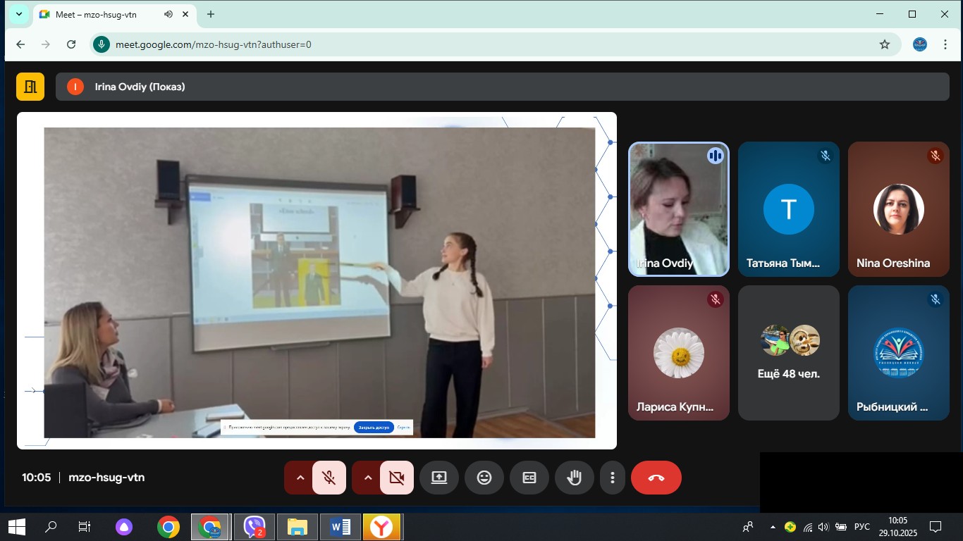This screenshot has width=963, height=541.
Task: Open the tab search dropdown
Action: click(19, 14)
